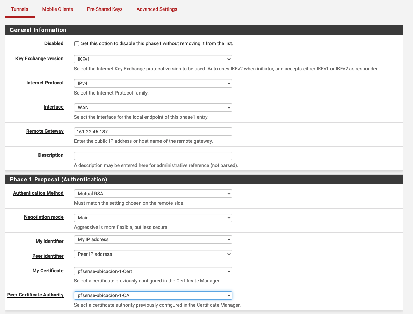Image resolution: width=413 pixels, height=314 pixels.
Task: Open the Interface WAN dropdown
Action: click(153, 107)
